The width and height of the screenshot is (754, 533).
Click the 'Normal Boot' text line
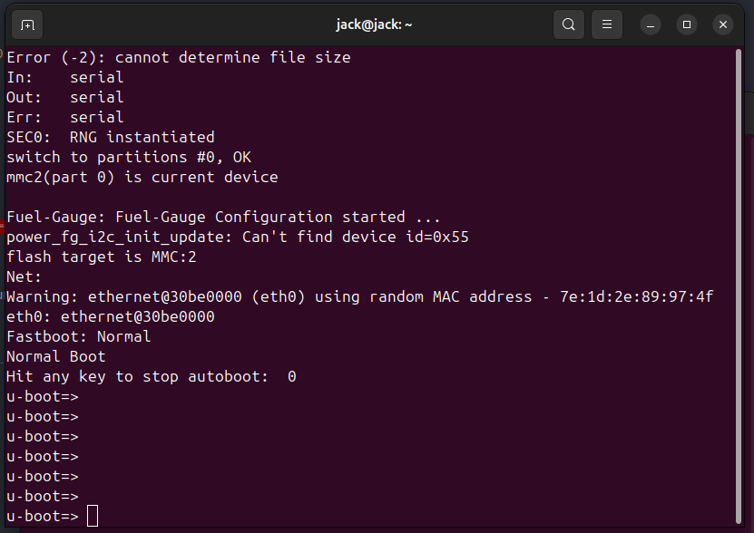tap(55, 356)
